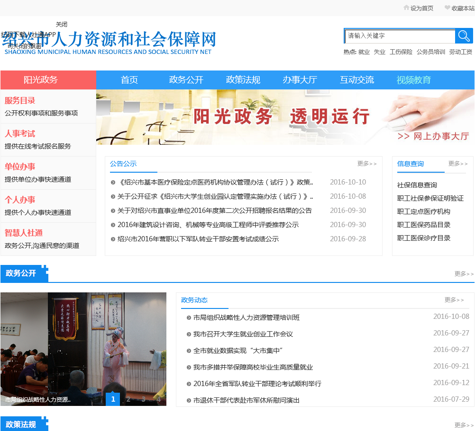This screenshot has height=431, width=475.
Task: Focus the 请输入关键字 search field
Action: pos(399,36)
